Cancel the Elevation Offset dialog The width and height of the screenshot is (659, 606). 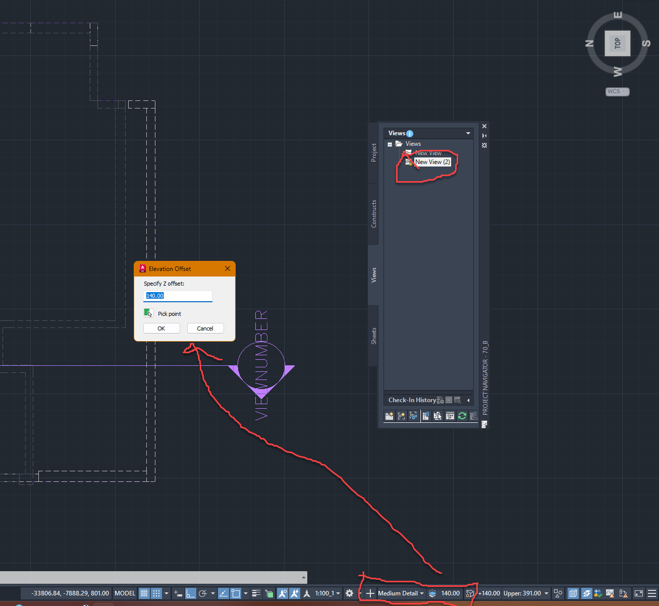pos(205,328)
